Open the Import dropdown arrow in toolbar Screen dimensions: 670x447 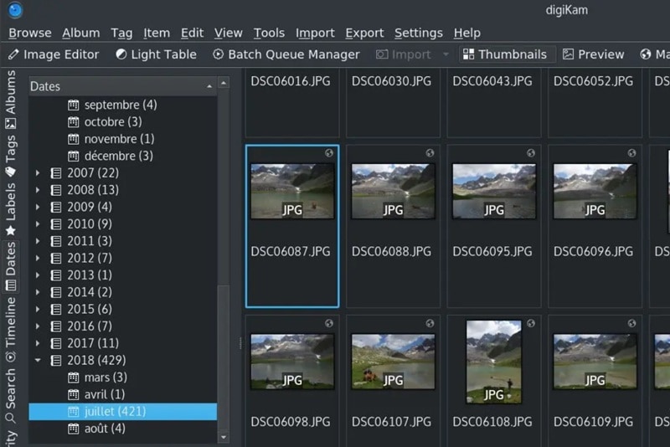point(446,54)
